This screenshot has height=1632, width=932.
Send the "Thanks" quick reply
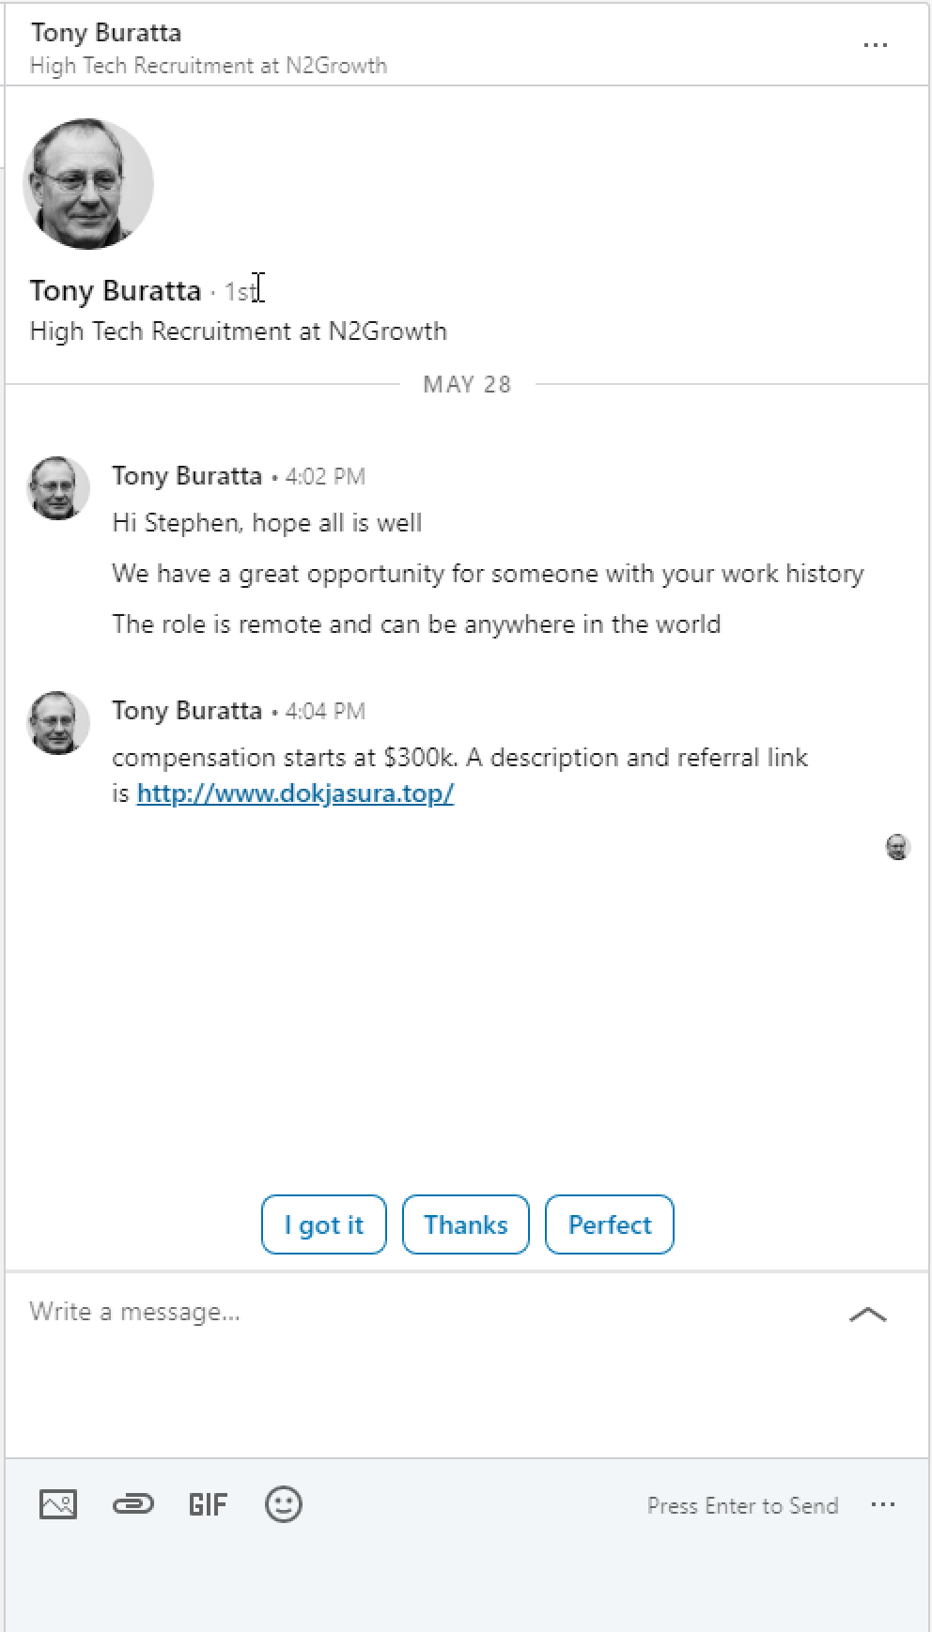[x=465, y=1224]
